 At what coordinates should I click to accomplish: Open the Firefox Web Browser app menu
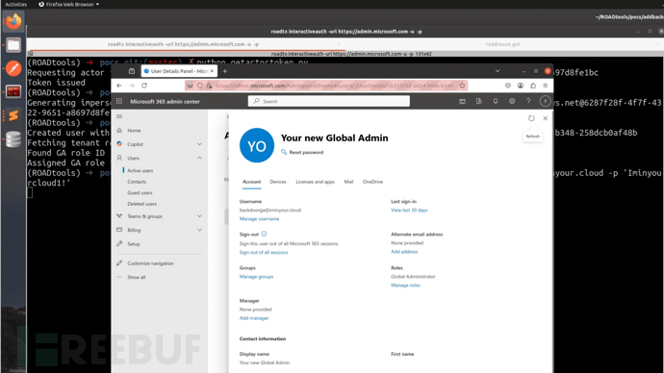pos(69,4)
